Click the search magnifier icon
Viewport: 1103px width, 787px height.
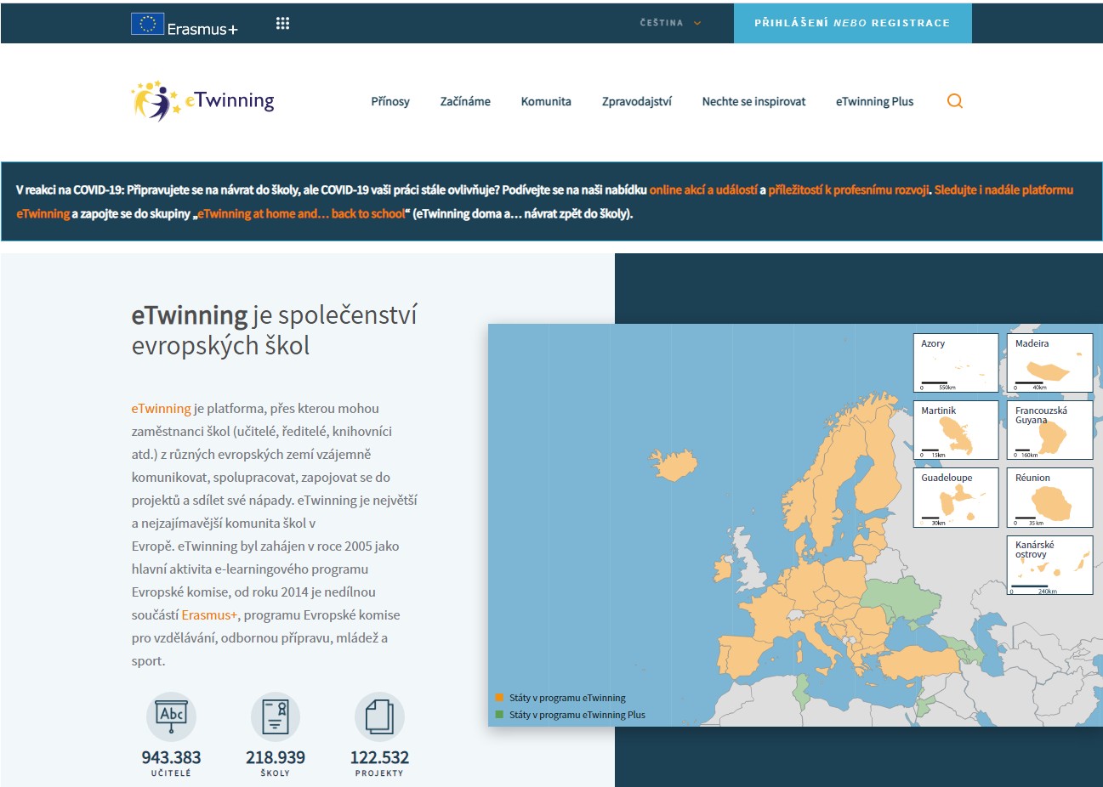point(955,101)
